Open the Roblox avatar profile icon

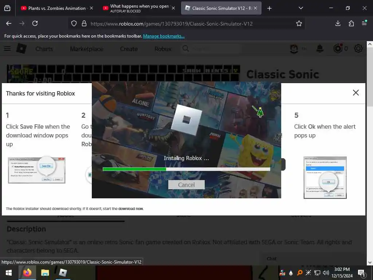pos(294,49)
